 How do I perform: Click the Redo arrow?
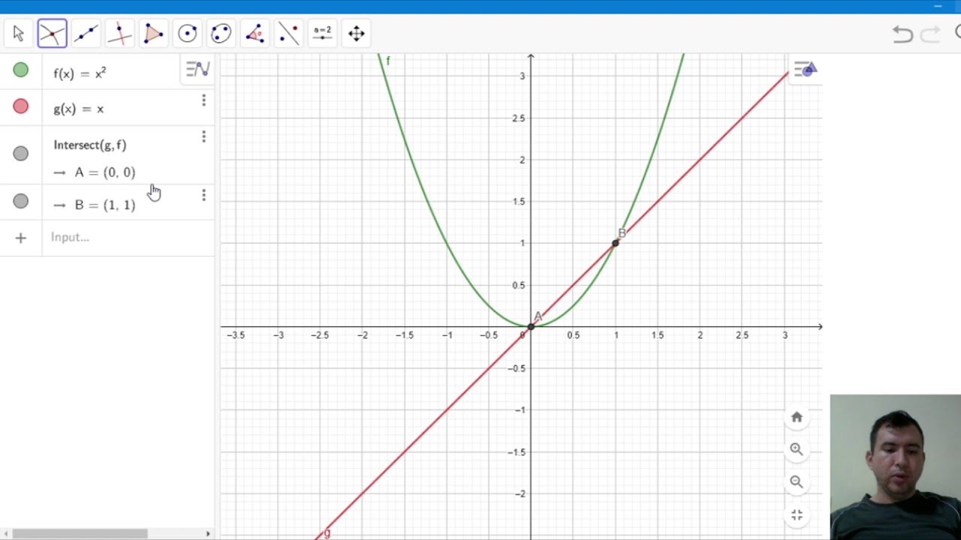930,34
